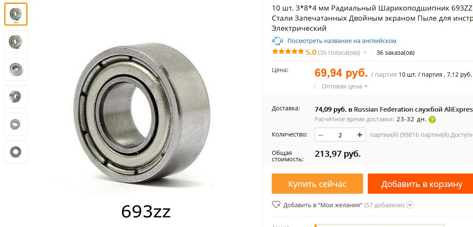The width and height of the screenshot is (473, 227).
Task: Select the fifth bearing thumbnail
Action: click(x=16, y=124)
